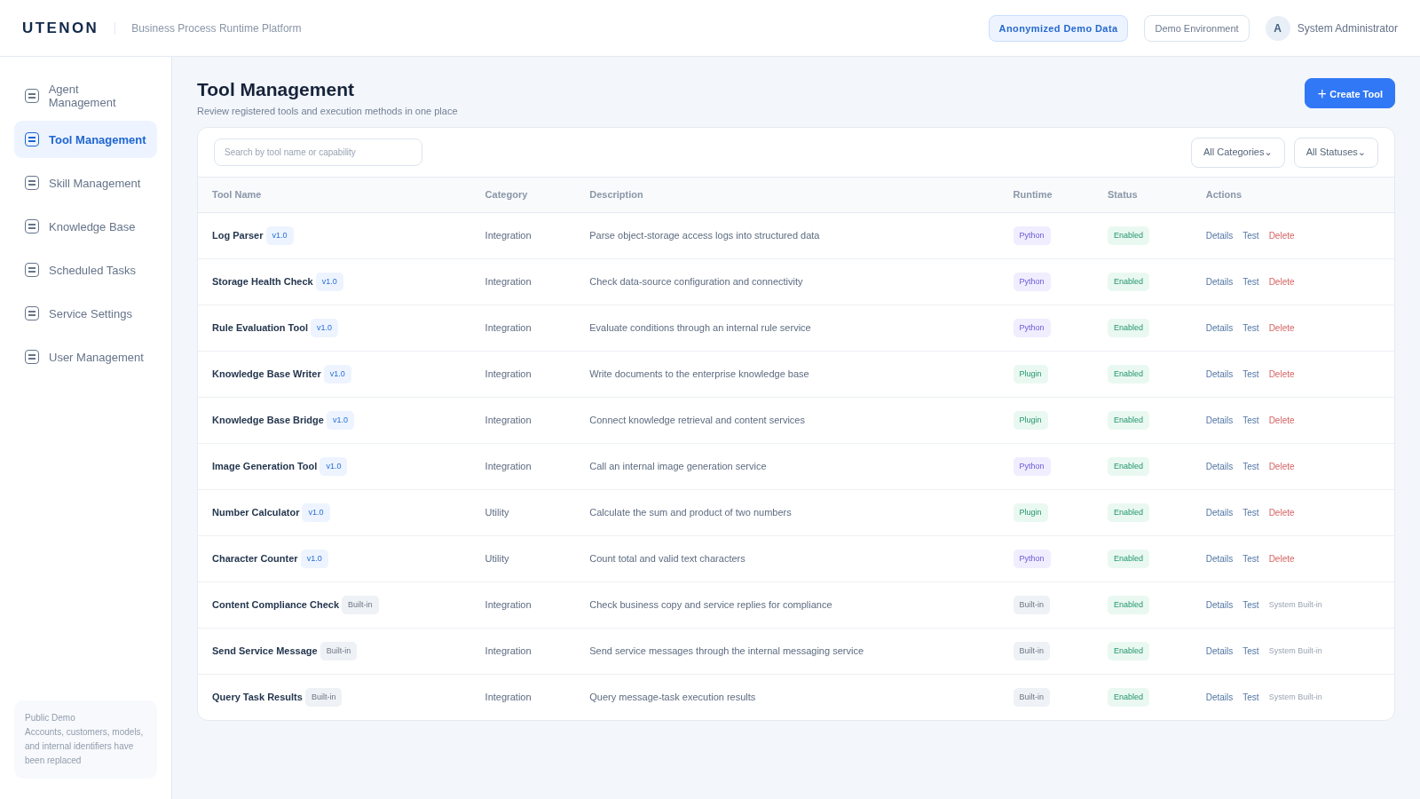Image resolution: width=1420 pixels, height=799 pixels.
Task: Click the Python runtime tag for Character Counter
Action: 1032,558
